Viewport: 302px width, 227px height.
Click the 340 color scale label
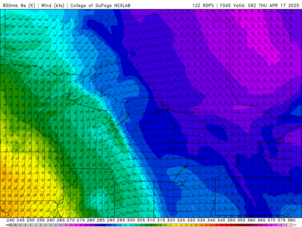(211, 220)
